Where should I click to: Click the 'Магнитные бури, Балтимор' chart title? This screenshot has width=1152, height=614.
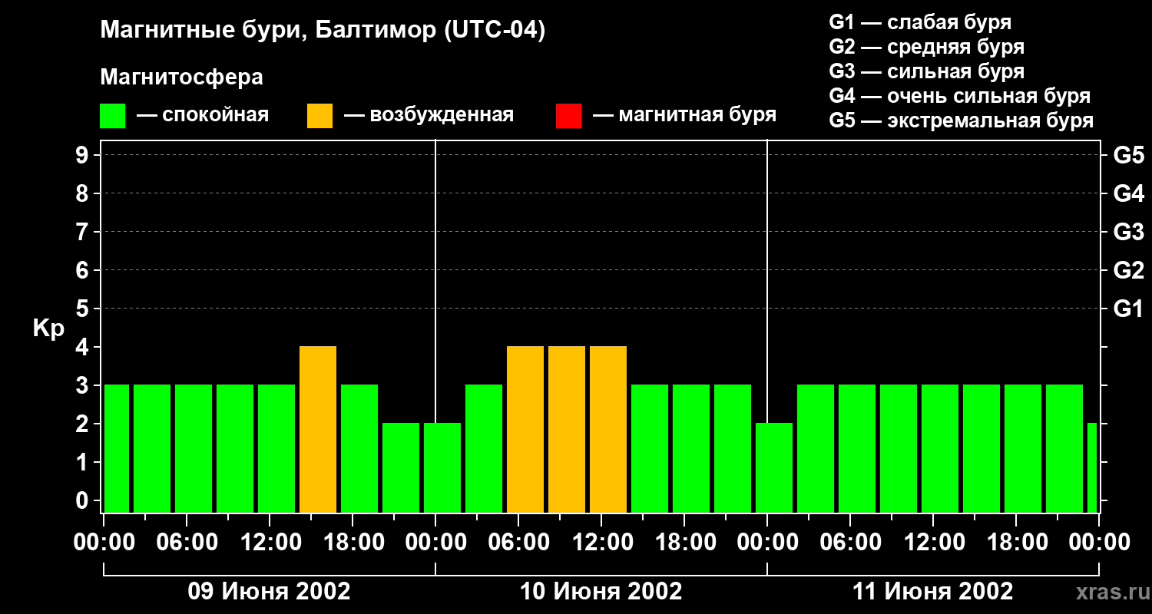[323, 31]
